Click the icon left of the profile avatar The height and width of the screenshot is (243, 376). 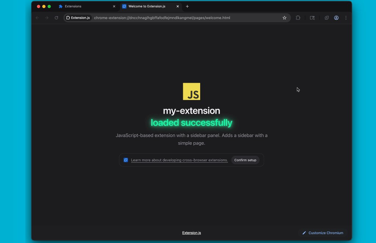326,18
